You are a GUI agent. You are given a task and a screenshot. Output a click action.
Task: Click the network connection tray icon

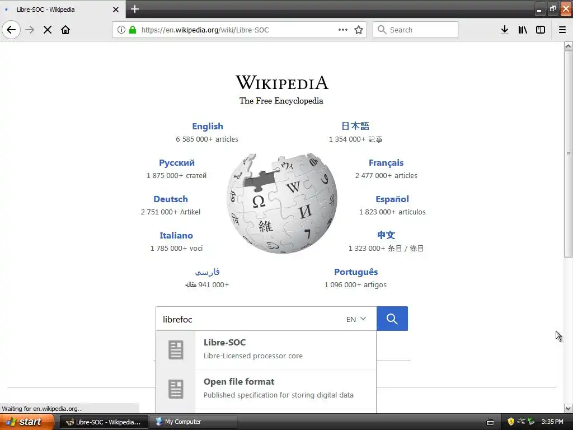[x=521, y=422]
